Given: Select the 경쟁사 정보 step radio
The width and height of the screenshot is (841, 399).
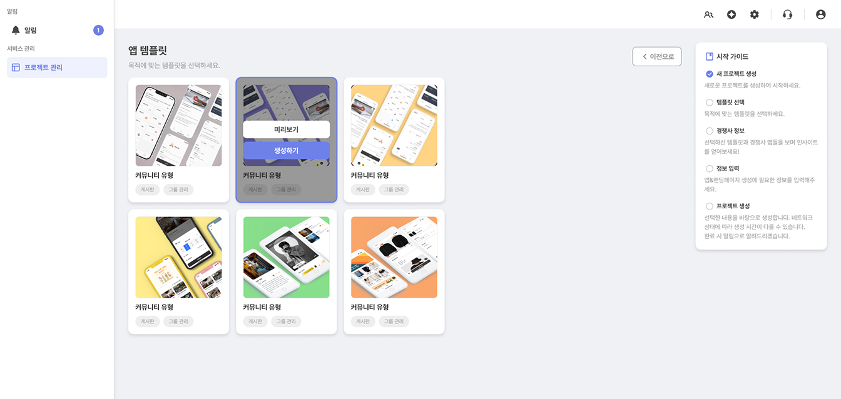Looking at the screenshot, I should click(710, 131).
